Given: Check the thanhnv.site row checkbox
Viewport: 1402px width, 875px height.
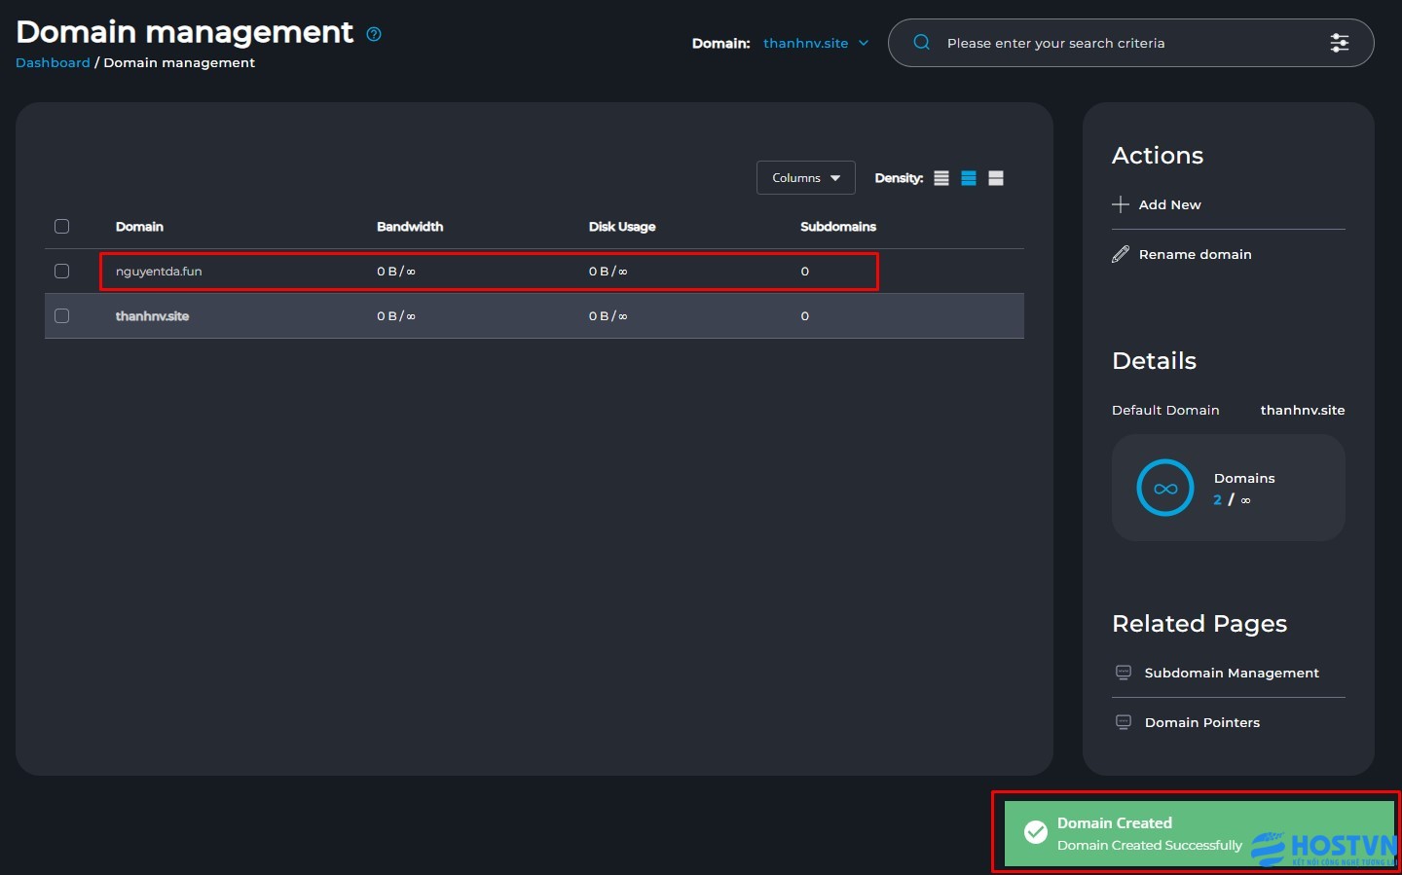Looking at the screenshot, I should [62, 316].
